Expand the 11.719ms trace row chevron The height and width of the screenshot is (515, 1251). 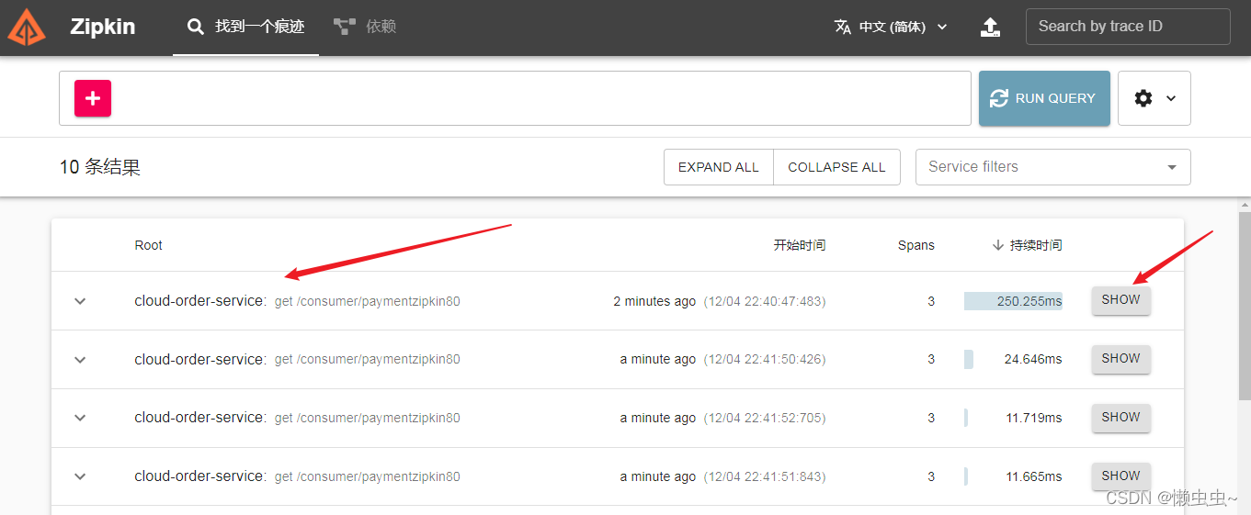tap(80, 418)
